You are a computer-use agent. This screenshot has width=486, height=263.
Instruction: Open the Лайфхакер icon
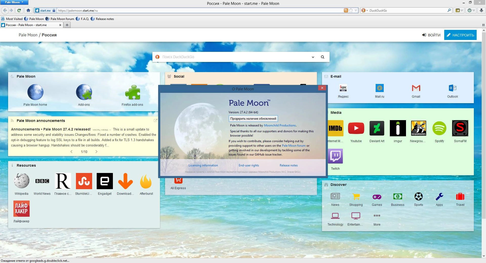point(22,209)
